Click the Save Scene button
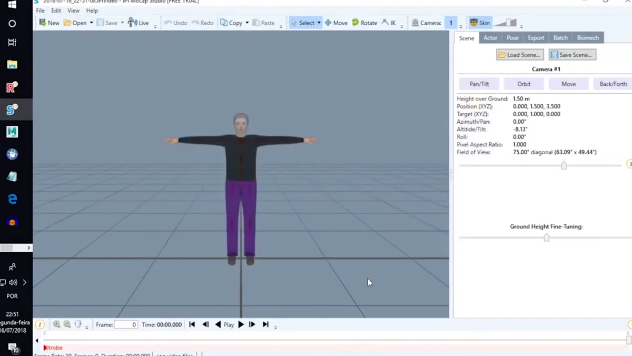Screen dimensions: 632x356 tap(572, 55)
